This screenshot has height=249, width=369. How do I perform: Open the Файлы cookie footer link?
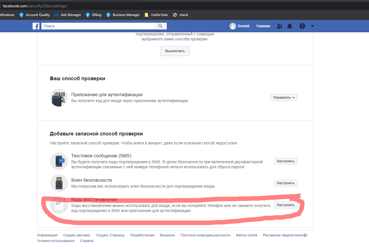click(246, 235)
